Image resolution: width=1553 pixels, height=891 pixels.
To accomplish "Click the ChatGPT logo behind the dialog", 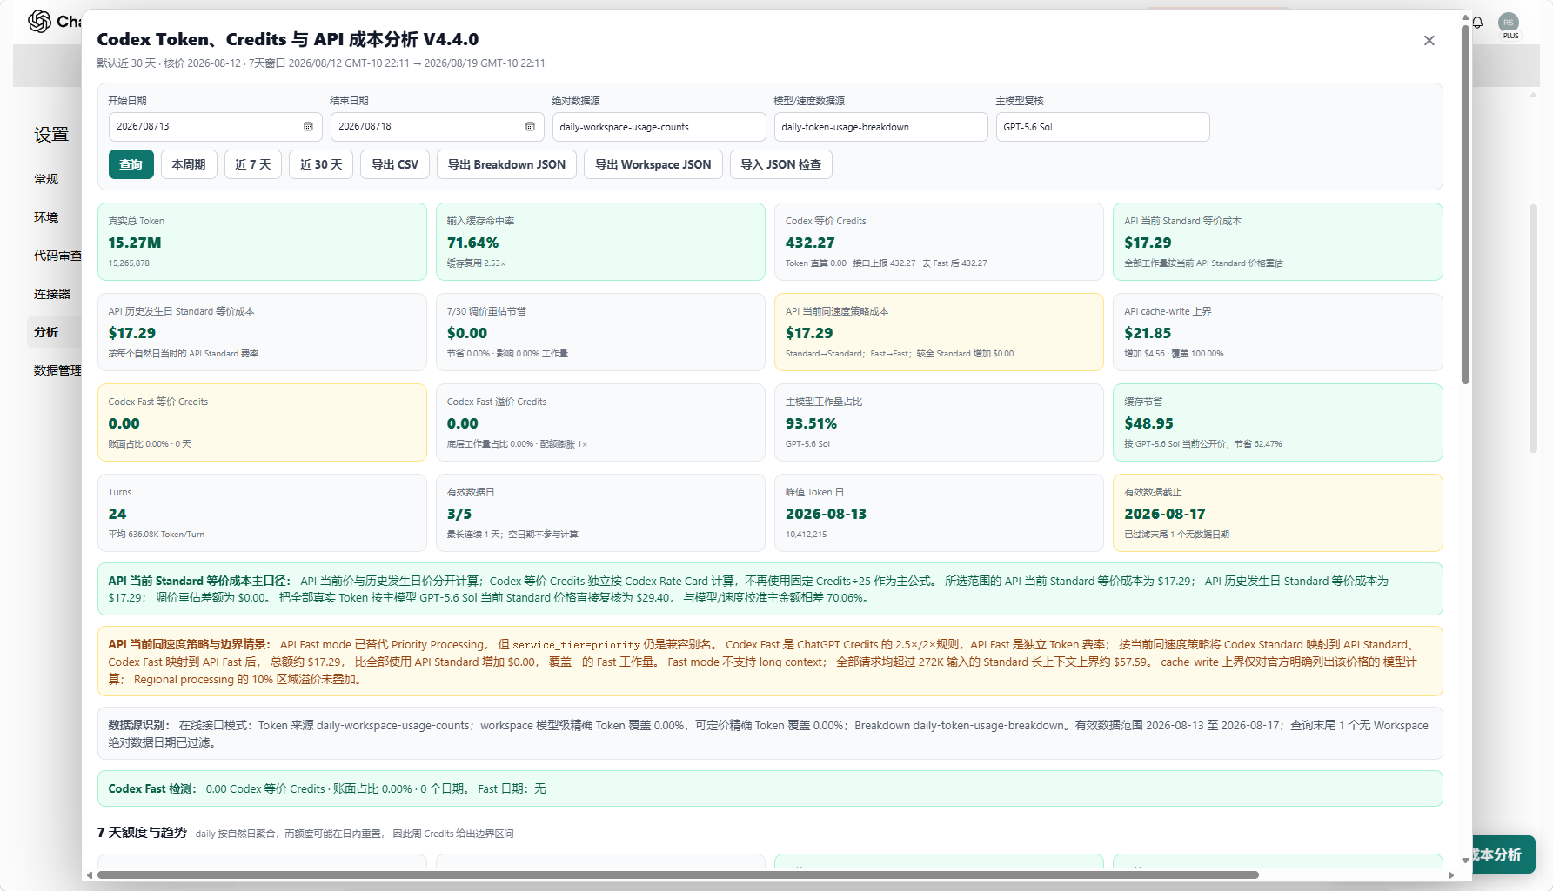I will 39,21.
